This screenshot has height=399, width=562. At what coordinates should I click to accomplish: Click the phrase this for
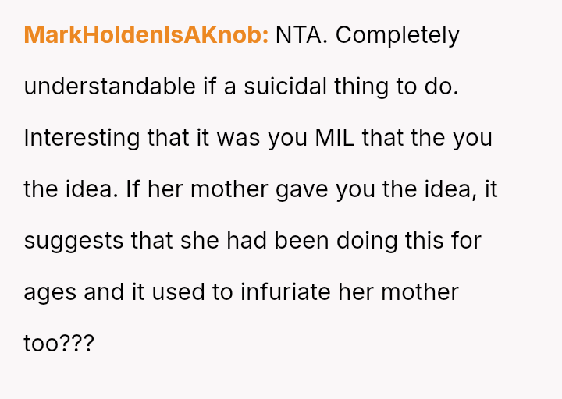pyautogui.click(x=443, y=241)
